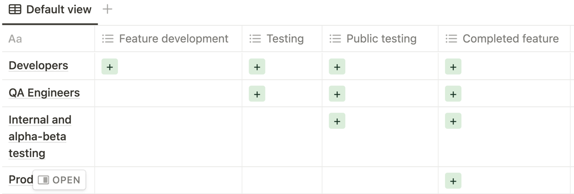Screen dimensions: 574x194
Task: Click the plus tag in QA Engineers Testing
Action: pos(257,94)
